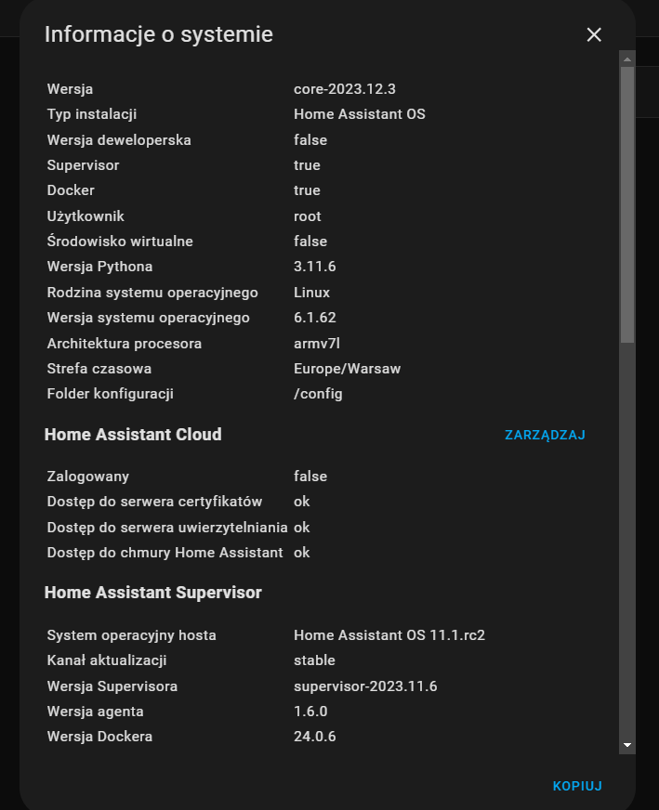Click the scrollbar down arrow

tap(627, 745)
